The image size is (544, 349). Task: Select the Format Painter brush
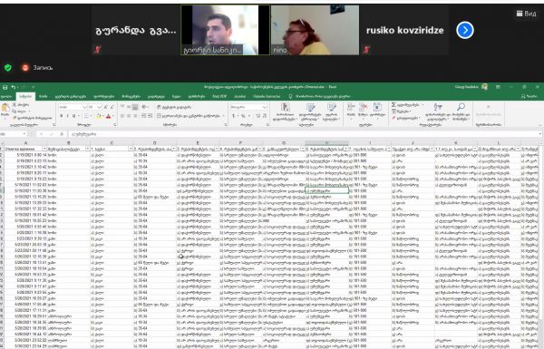[15, 118]
